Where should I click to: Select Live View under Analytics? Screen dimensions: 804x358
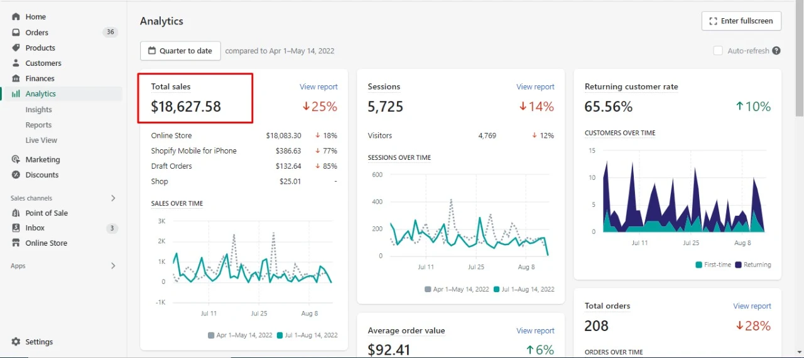[41, 140]
